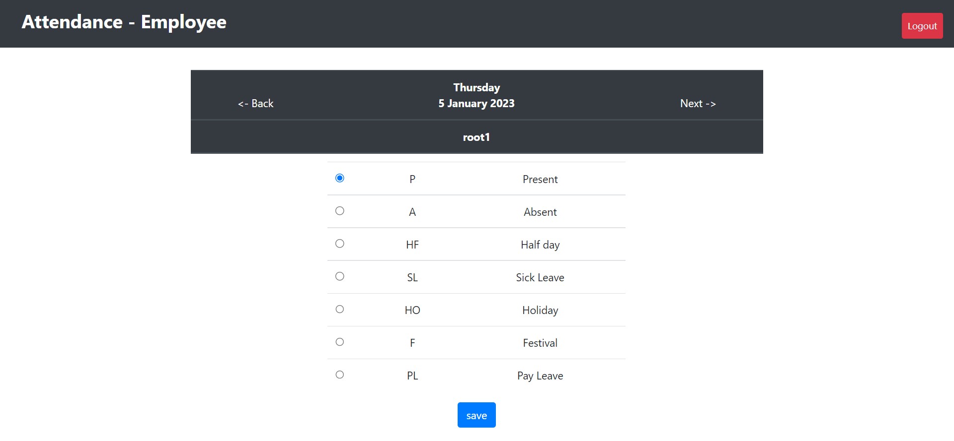The height and width of the screenshot is (441, 954).
Task: Select the Present radio button
Action: (x=339, y=178)
